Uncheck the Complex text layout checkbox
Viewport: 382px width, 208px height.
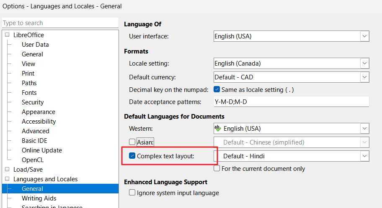coord(132,156)
